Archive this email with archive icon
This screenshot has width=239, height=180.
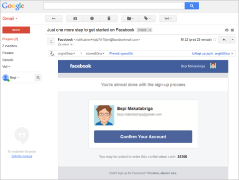[75, 18]
